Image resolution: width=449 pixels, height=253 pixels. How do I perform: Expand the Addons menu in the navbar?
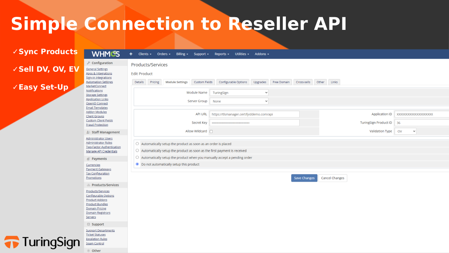point(262,54)
